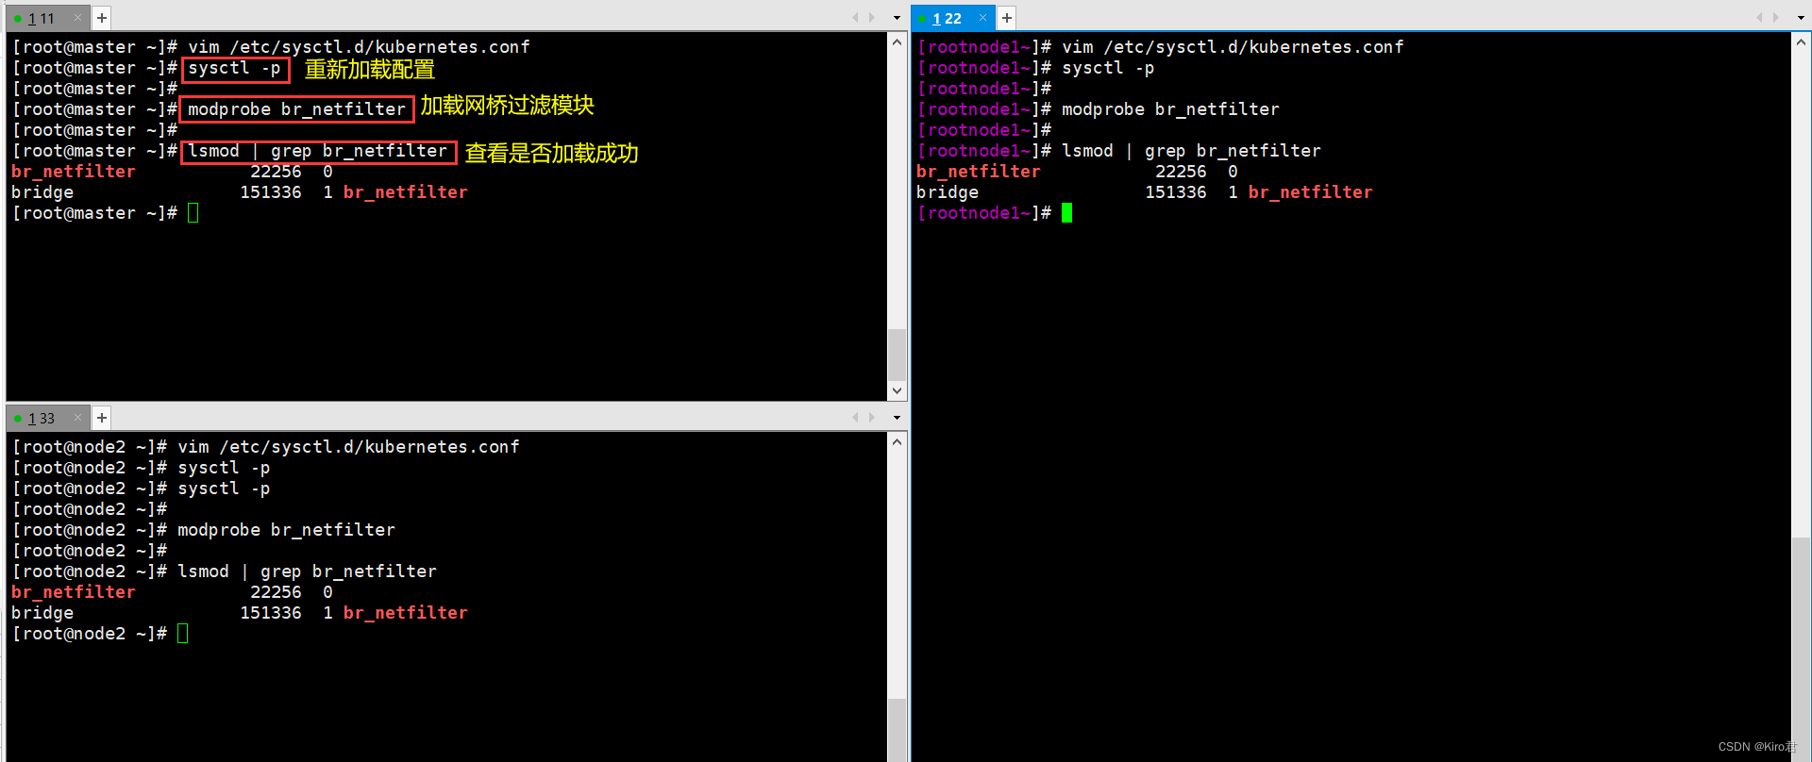The image size is (1812, 762).
Task: Click 'lsmod | grep br_netfilter' in node2 terminal
Action: pyautogui.click(x=307, y=571)
